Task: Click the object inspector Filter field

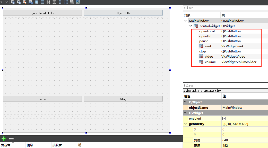Action: (x=226, y=8)
